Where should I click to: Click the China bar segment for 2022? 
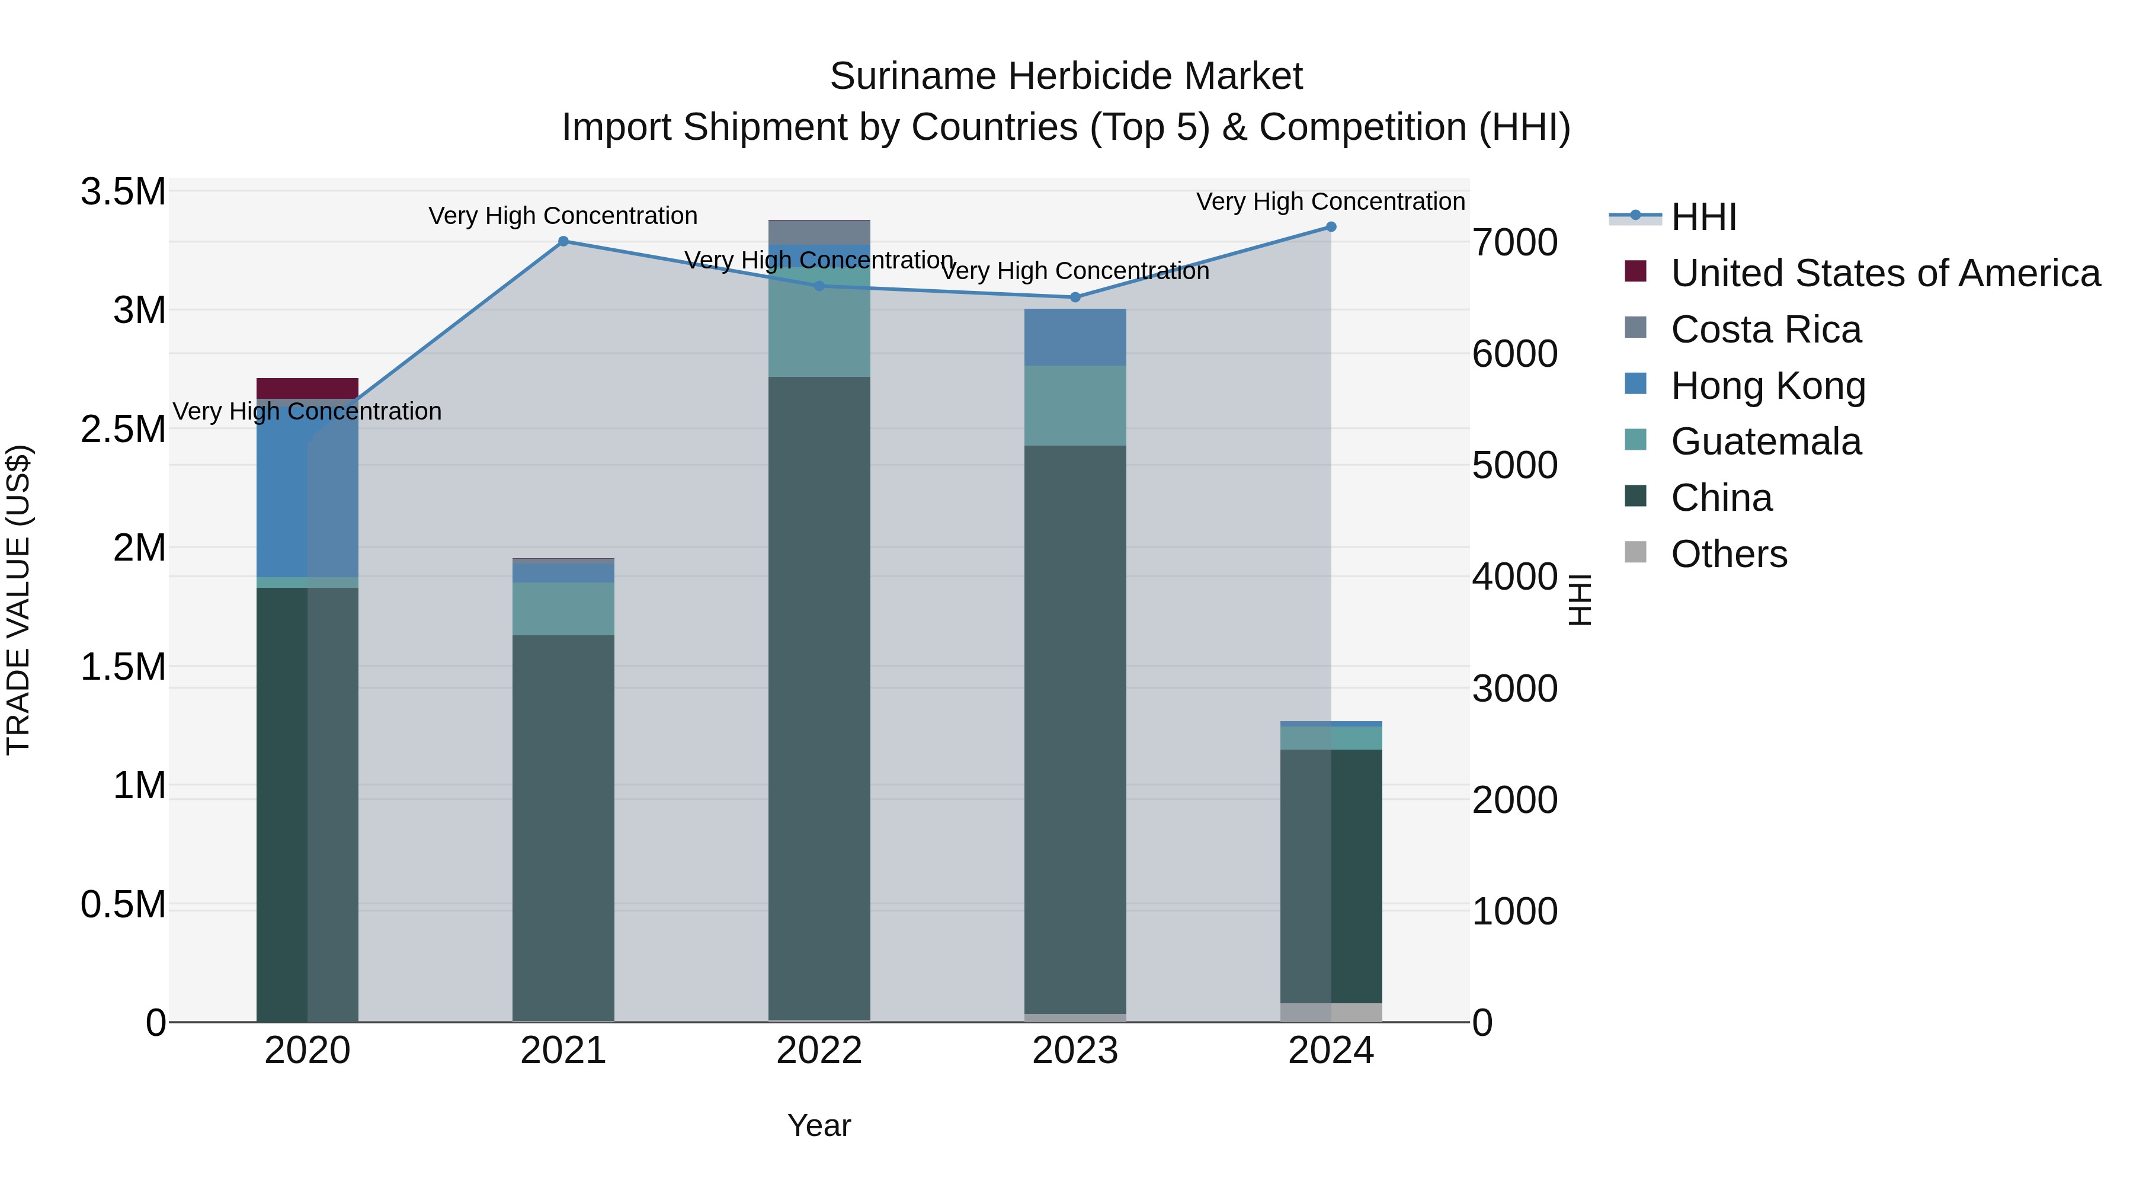(820, 698)
